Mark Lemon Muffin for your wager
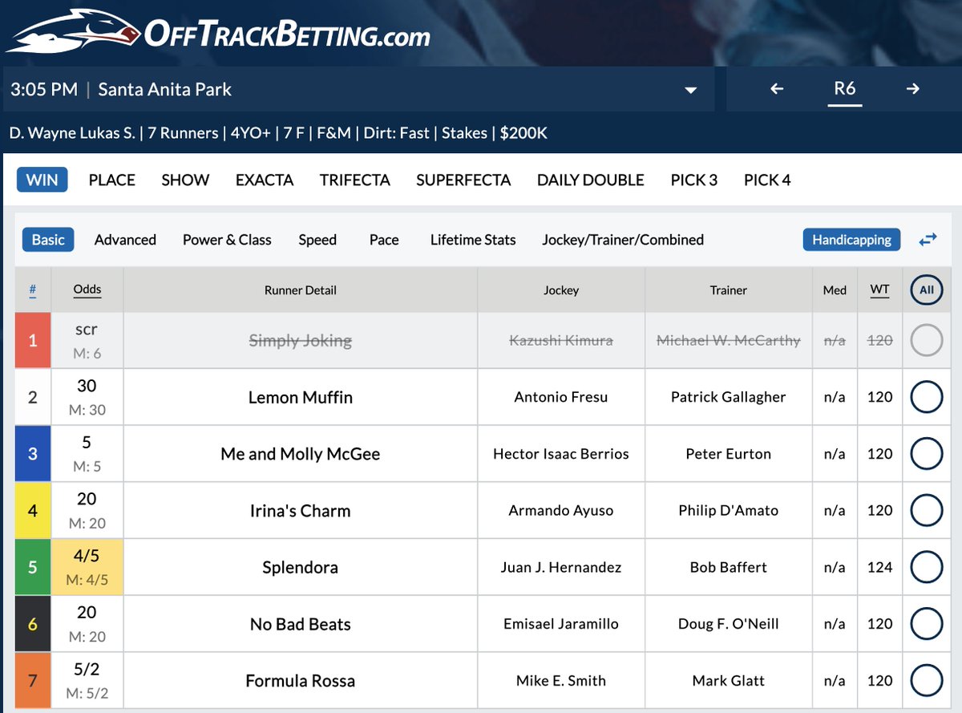962x713 pixels. pyautogui.click(x=927, y=397)
